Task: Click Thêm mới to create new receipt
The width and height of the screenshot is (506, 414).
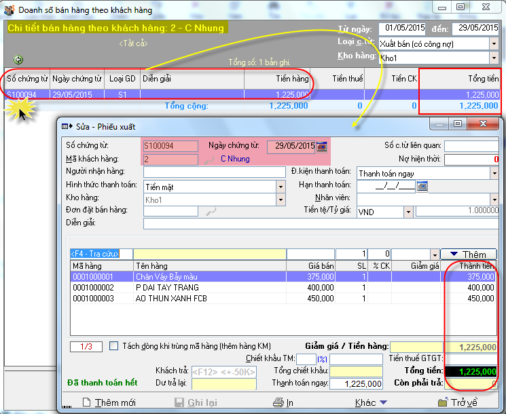Action: coord(109,402)
